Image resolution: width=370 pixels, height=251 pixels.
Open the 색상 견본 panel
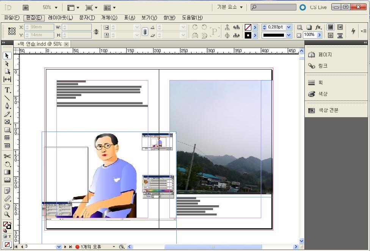tap(328, 110)
